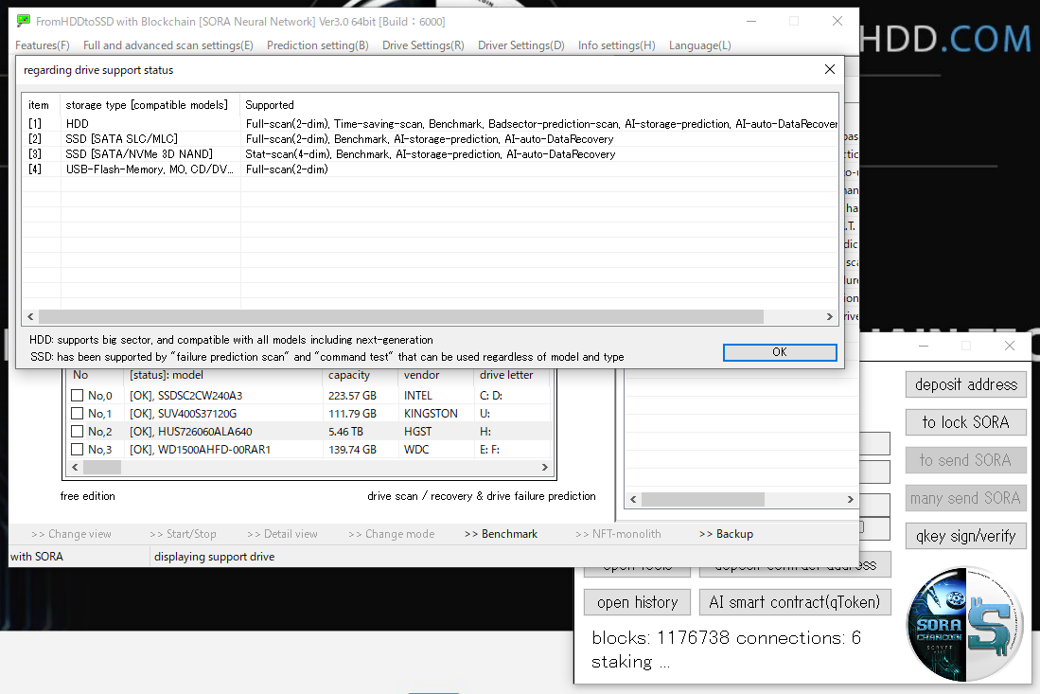The width and height of the screenshot is (1040, 694).
Task: Click the FromHDDtoSSD app icon in title bar
Action: tap(24, 21)
